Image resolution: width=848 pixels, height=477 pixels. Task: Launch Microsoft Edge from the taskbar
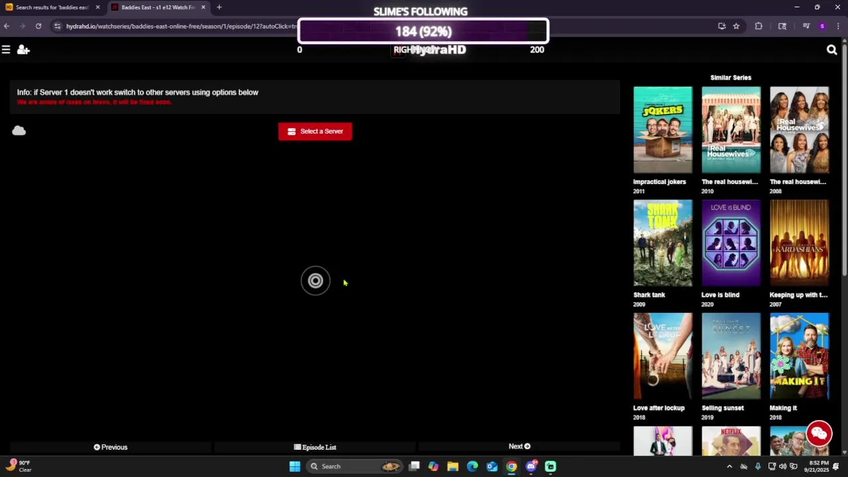pos(472,466)
